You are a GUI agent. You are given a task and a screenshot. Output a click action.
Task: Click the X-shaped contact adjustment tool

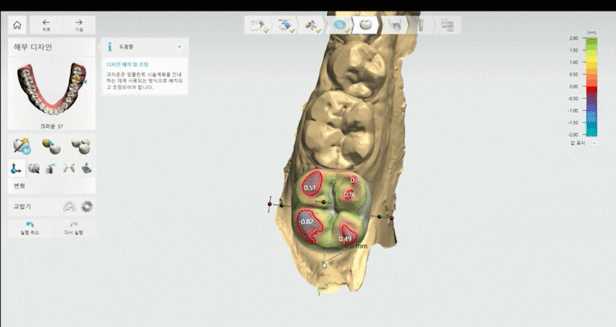click(x=68, y=168)
